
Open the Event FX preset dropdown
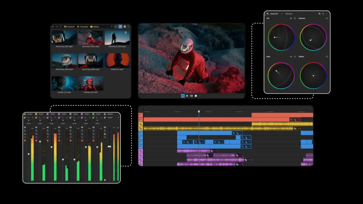(282, 14)
